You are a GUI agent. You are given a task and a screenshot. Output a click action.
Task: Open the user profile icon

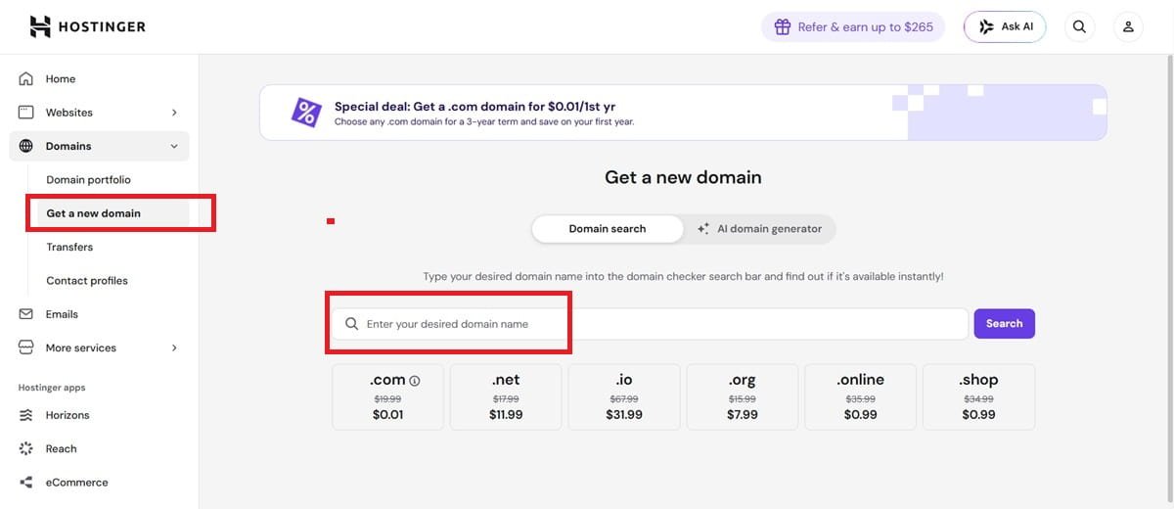click(1128, 27)
